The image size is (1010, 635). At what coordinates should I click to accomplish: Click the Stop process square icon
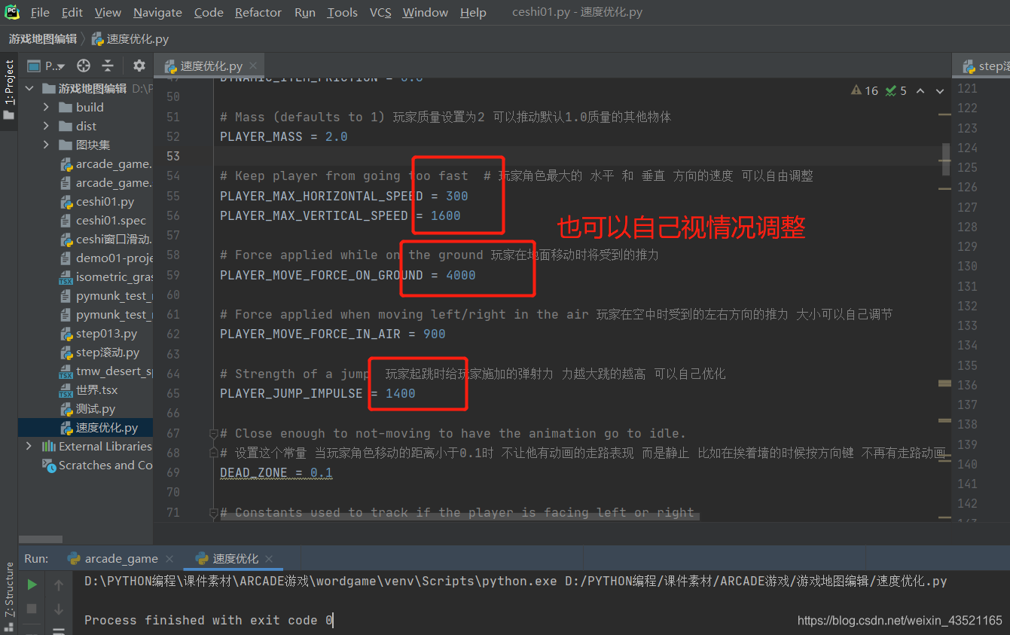click(x=32, y=608)
